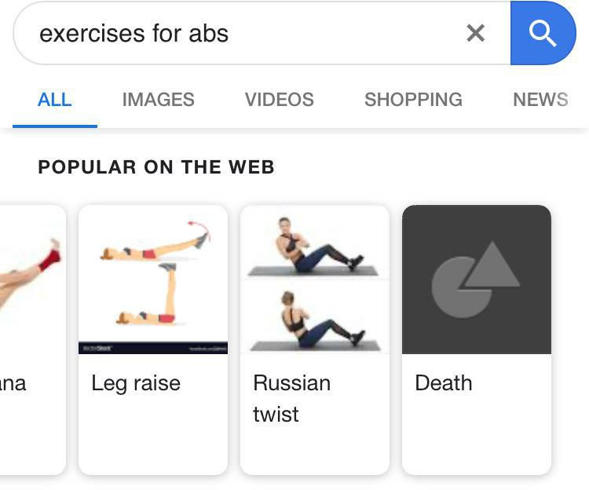The height and width of the screenshot is (490, 589).
Task: Click the placeholder shapes icon on Death card
Action: coord(476,280)
